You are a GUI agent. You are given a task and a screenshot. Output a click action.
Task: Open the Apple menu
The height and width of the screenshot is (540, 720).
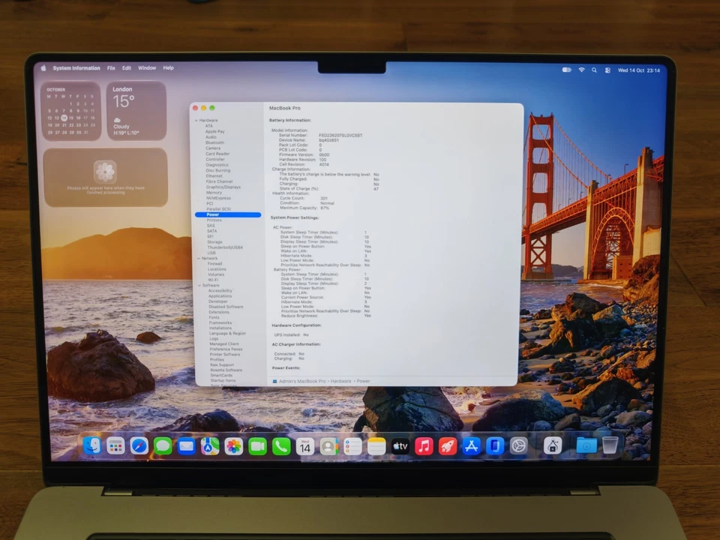tap(43, 68)
